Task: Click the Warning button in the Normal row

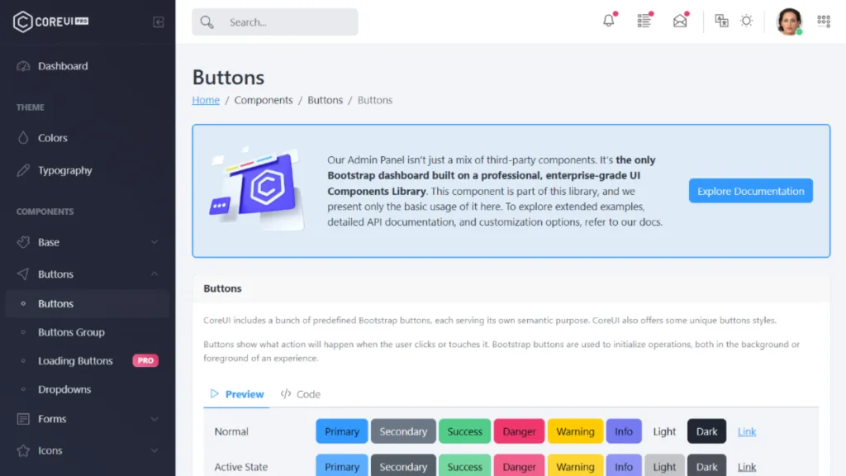Action: pyautogui.click(x=575, y=431)
